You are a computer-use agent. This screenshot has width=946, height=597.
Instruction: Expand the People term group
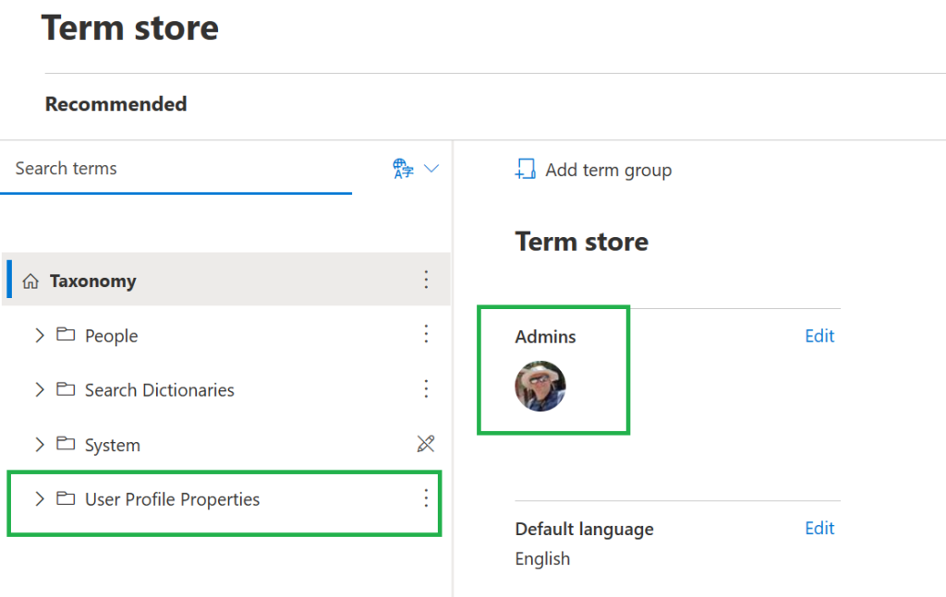[40, 336]
